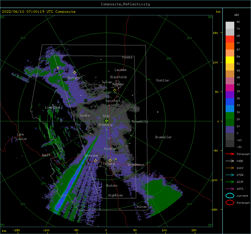This screenshot has height=234, width=251.
Task: Click the Vulcan city label
Action: point(142,207)
